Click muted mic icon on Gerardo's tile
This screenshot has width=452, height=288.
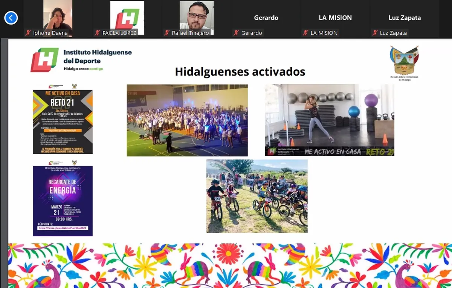[236, 33]
